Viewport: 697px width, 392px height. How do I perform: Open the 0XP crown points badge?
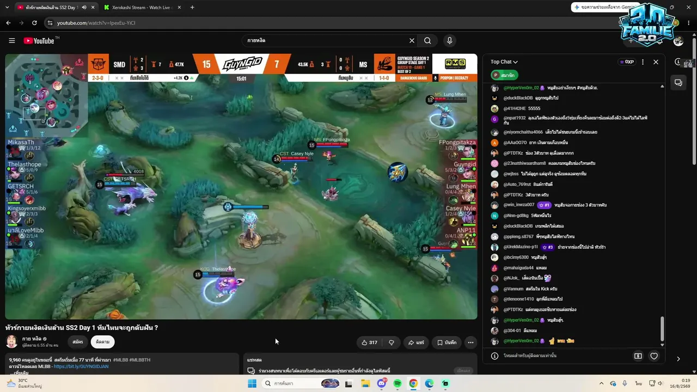point(626,62)
